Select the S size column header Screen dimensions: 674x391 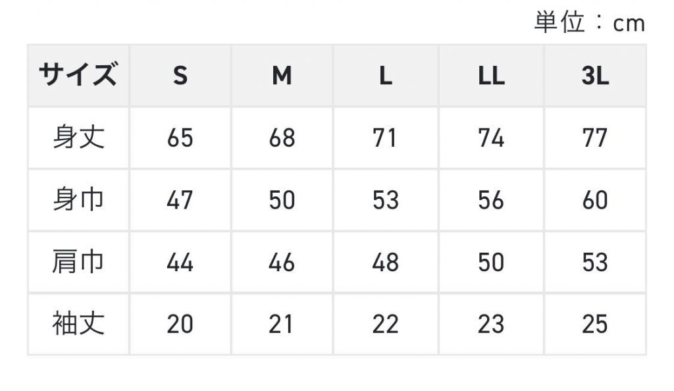coord(180,76)
